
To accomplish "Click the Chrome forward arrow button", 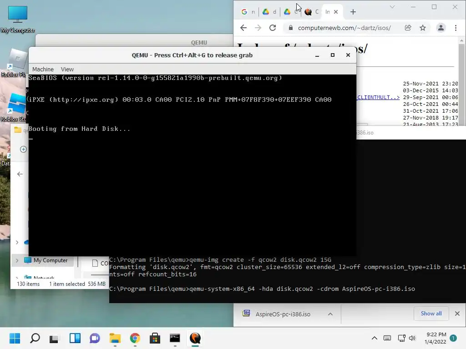I will click(258, 28).
